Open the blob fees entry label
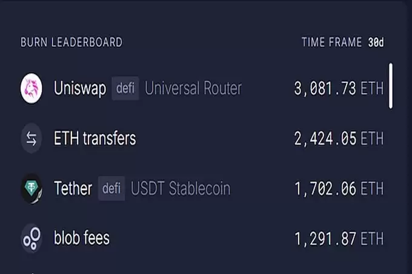 [82, 238]
